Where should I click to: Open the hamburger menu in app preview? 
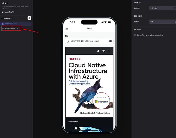[x=67, y=29]
